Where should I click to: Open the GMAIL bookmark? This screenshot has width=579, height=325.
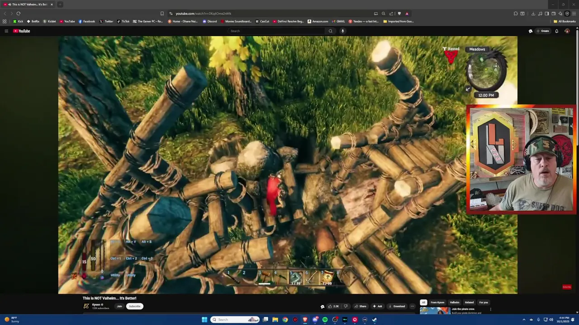pos(338,21)
